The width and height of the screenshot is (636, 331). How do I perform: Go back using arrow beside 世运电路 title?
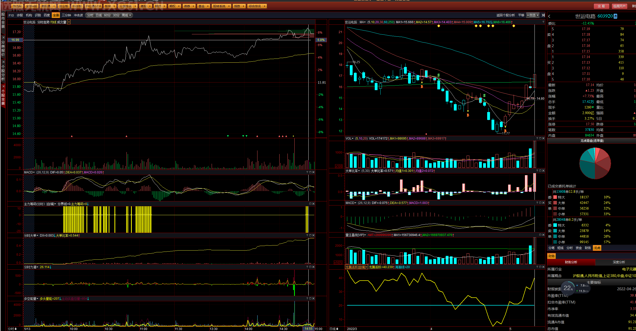(549, 16)
